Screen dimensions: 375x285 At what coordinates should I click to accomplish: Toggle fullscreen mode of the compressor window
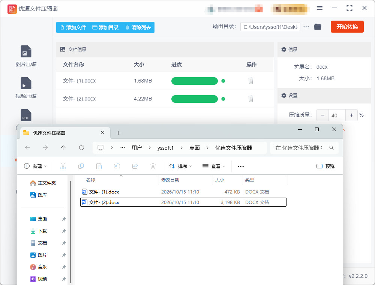(349, 8)
